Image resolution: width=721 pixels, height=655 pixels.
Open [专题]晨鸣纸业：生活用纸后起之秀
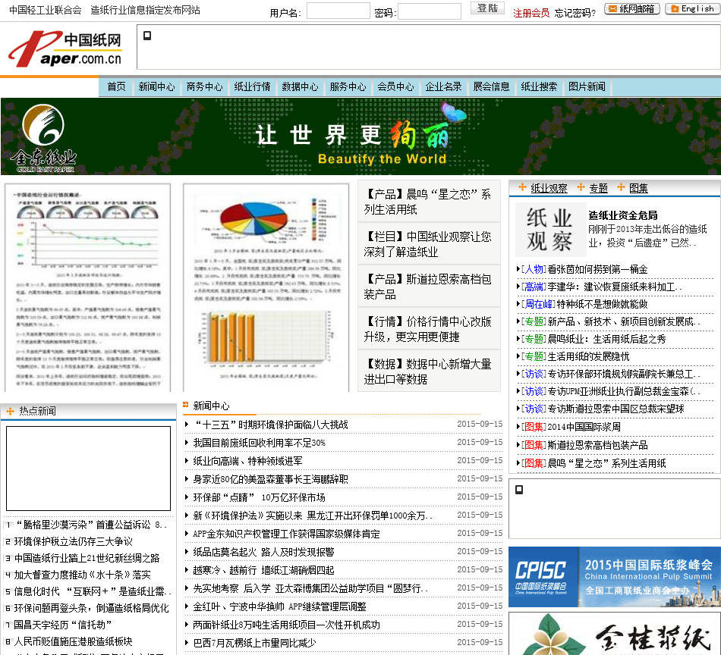[x=593, y=339]
